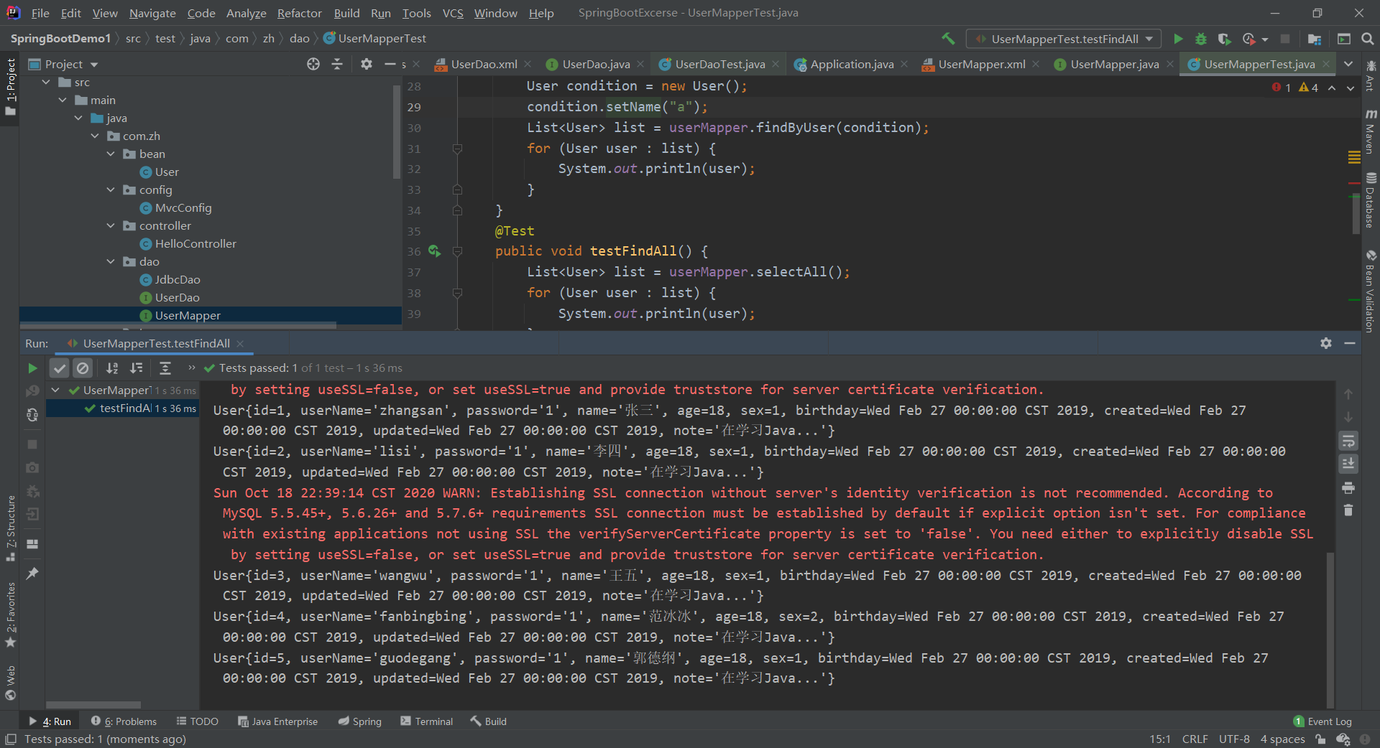Collapse the dao folder in project tree
The width and height of the screenshot is (1380, 748).
pyautogui.click(x=111, y=262)
